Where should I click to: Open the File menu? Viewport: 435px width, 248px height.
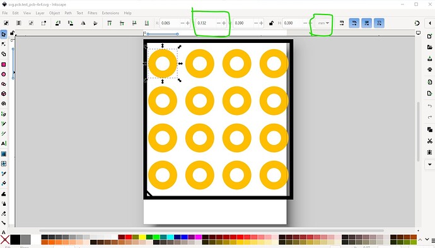(x=4, y=13)
